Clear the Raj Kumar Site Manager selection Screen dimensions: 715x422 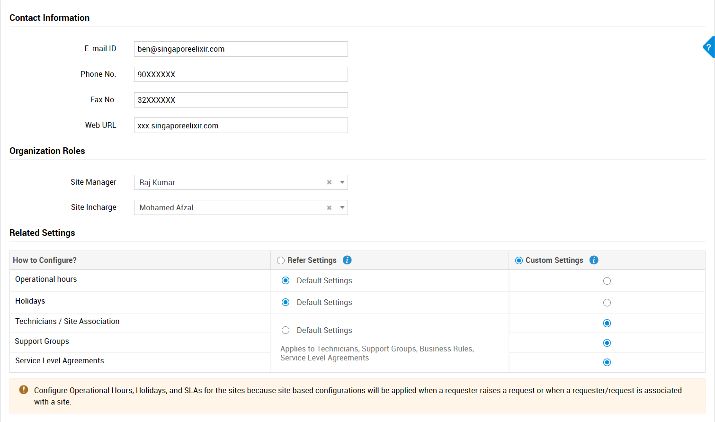[x=329, y=182]
